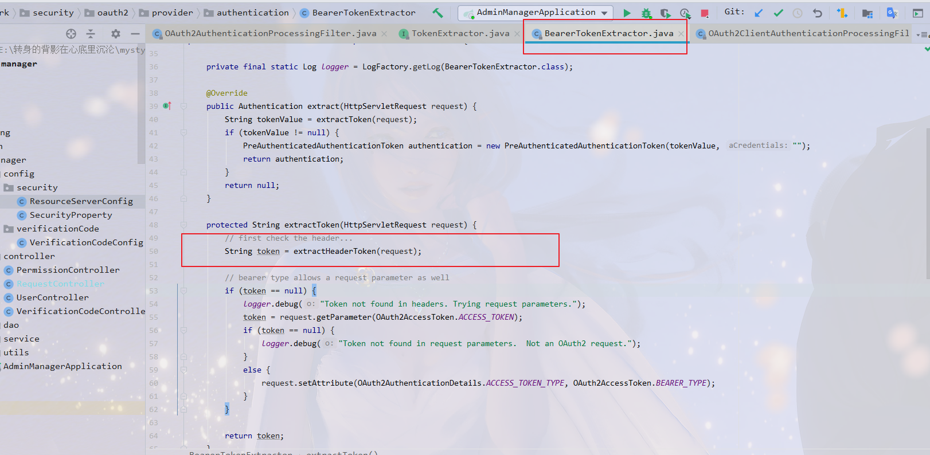The height and width of the screenshot is (455, 930).
Task: Open translation plugin icon
Action: [892, 13]
